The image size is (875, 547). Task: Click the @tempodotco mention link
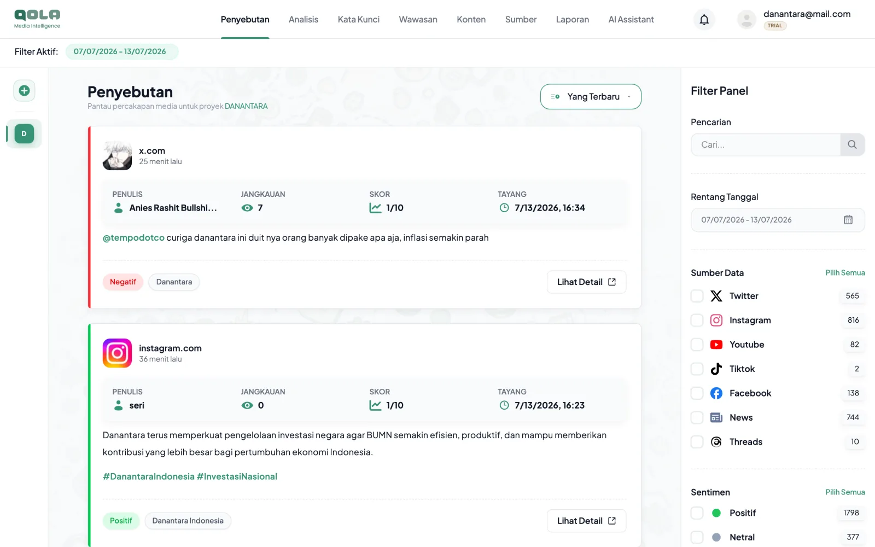point(133,238)
